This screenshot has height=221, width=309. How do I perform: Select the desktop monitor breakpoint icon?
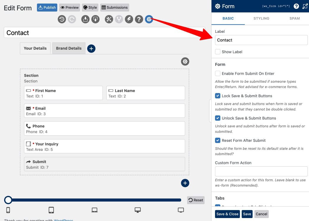[138, 210]
